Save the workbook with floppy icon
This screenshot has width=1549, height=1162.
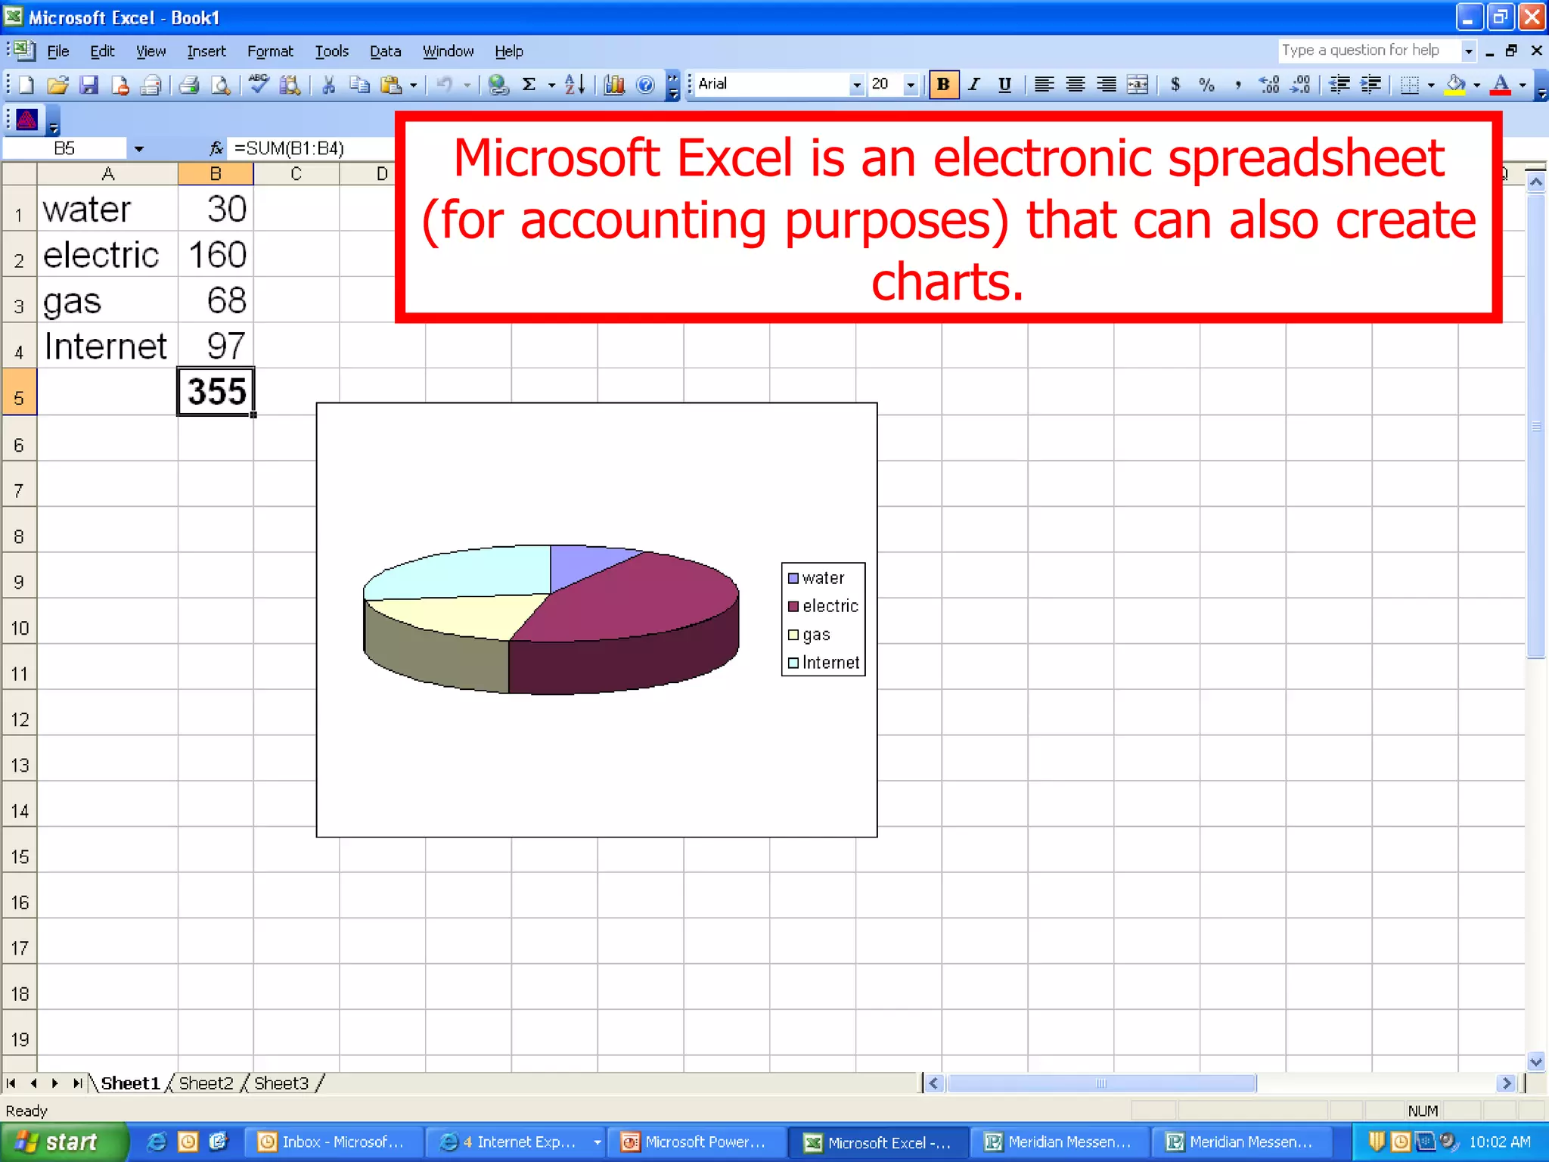tap(89, 85)
